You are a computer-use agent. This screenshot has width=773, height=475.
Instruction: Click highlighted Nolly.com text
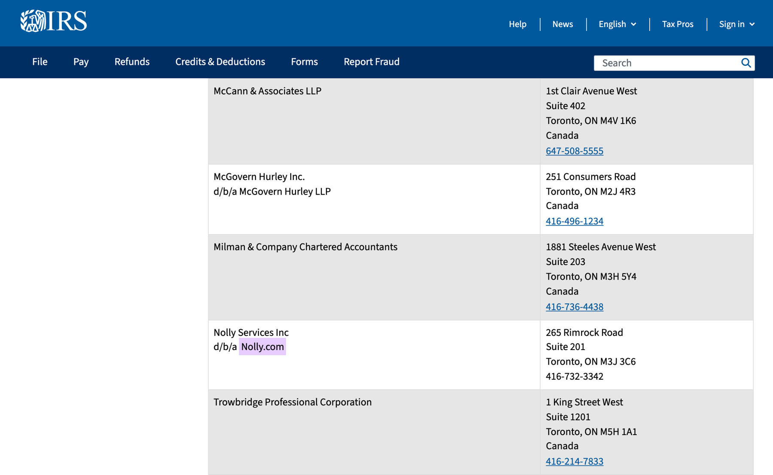(x=262, y=347)
